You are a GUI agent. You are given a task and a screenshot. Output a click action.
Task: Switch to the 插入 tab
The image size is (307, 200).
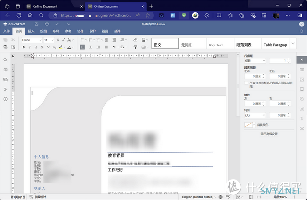click(31, 31)
